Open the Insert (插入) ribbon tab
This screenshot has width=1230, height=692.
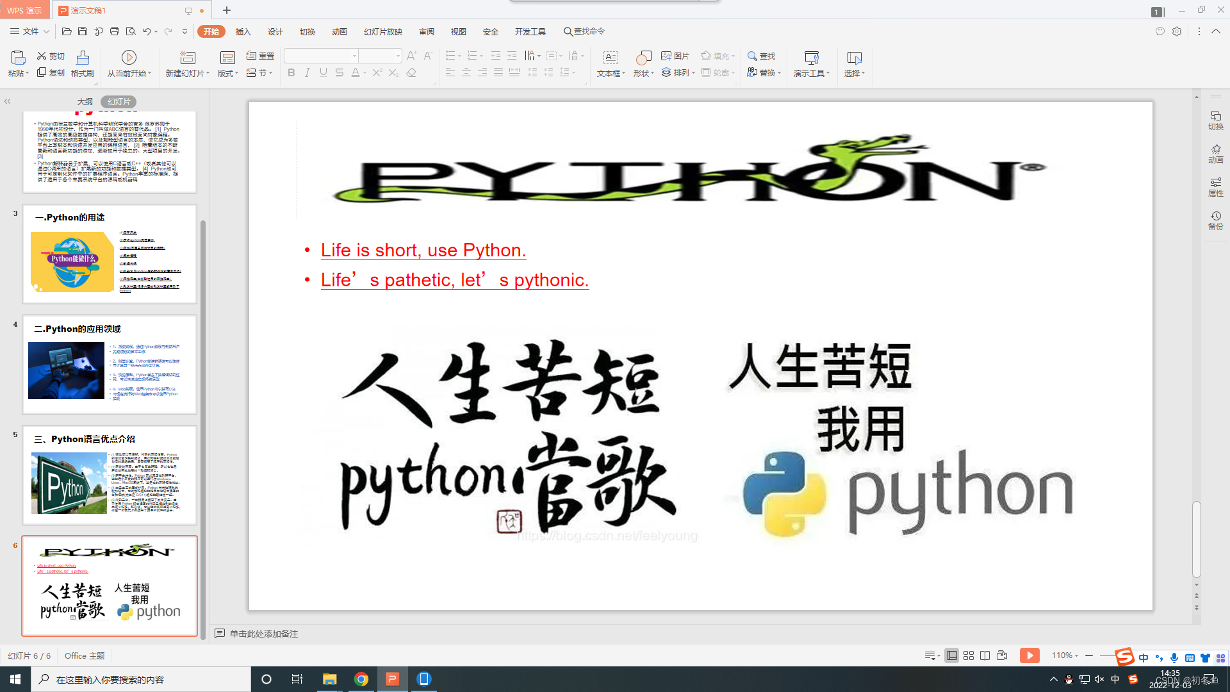pos(243,31)
